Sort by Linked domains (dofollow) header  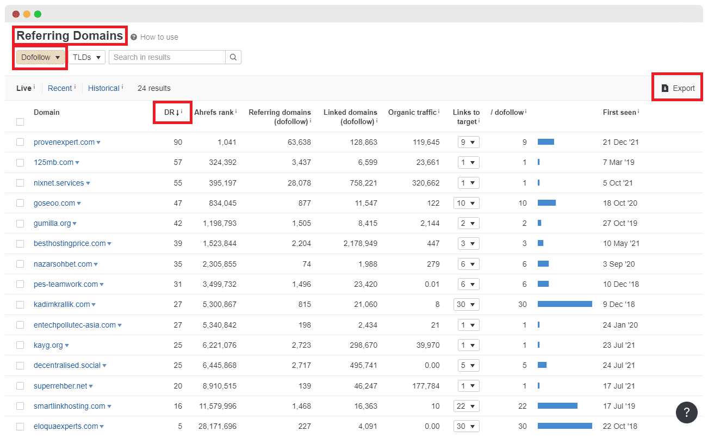point(350,117)
